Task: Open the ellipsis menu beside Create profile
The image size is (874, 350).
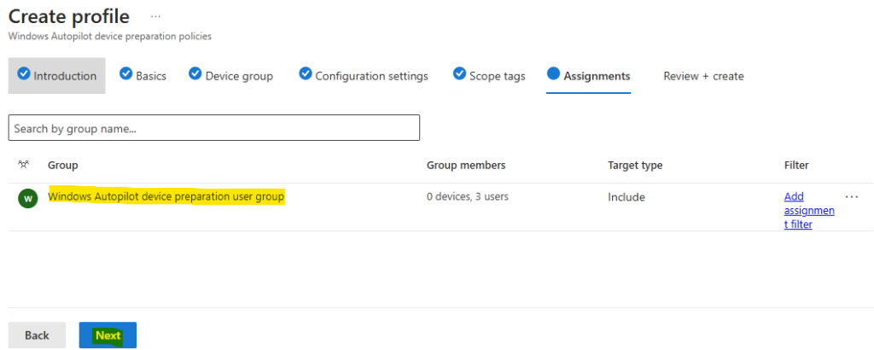Action: [155, 17]
